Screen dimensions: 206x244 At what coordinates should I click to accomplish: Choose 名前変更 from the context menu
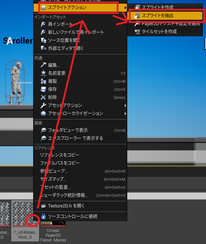tap(80, 73)
